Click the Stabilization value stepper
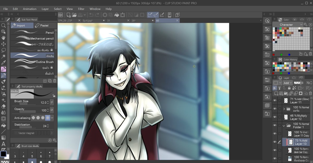Screen dimensions: 313x163 pyautogui.click(x=48, y=126)
